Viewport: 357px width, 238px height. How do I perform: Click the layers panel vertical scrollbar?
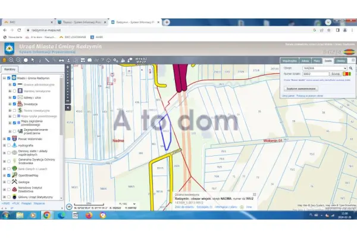pyautogui.click(x=61, y=107)
